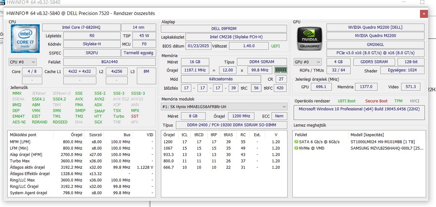Click the red SST feature flag
This screenshot has height=207, width=436.
pyautogui.click(x=135, y=116)
